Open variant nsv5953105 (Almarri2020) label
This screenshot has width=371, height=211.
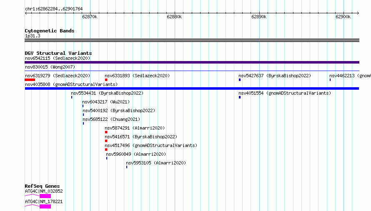coord(156,163)
